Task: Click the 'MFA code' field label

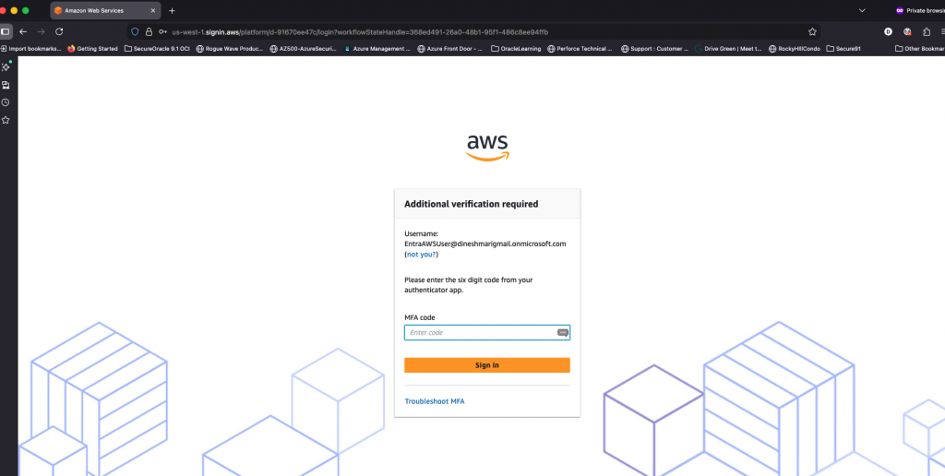Action: coord(420,317)
